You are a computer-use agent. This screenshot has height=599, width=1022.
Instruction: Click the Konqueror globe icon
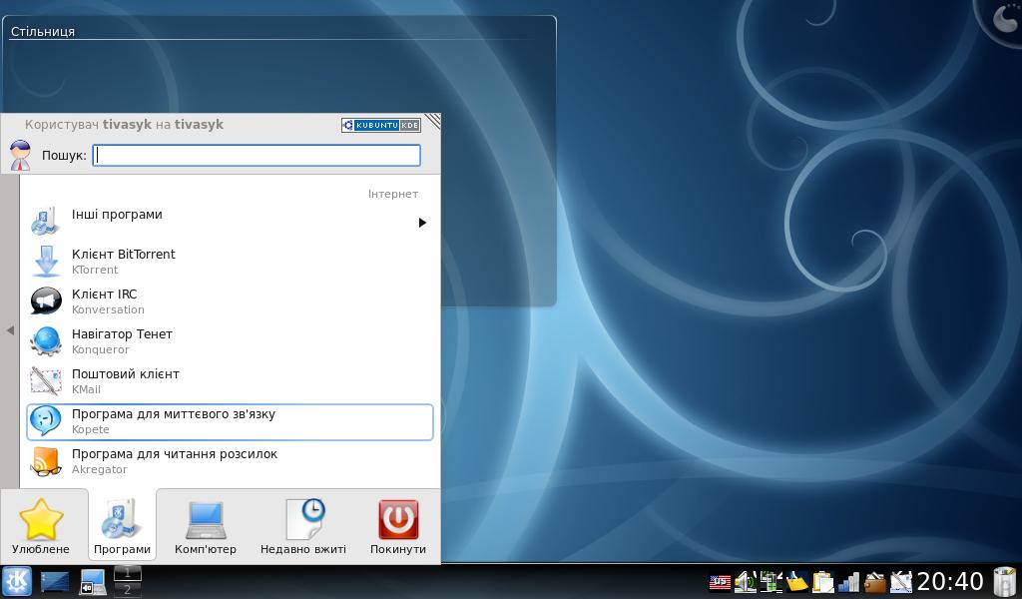pos(46,340)
